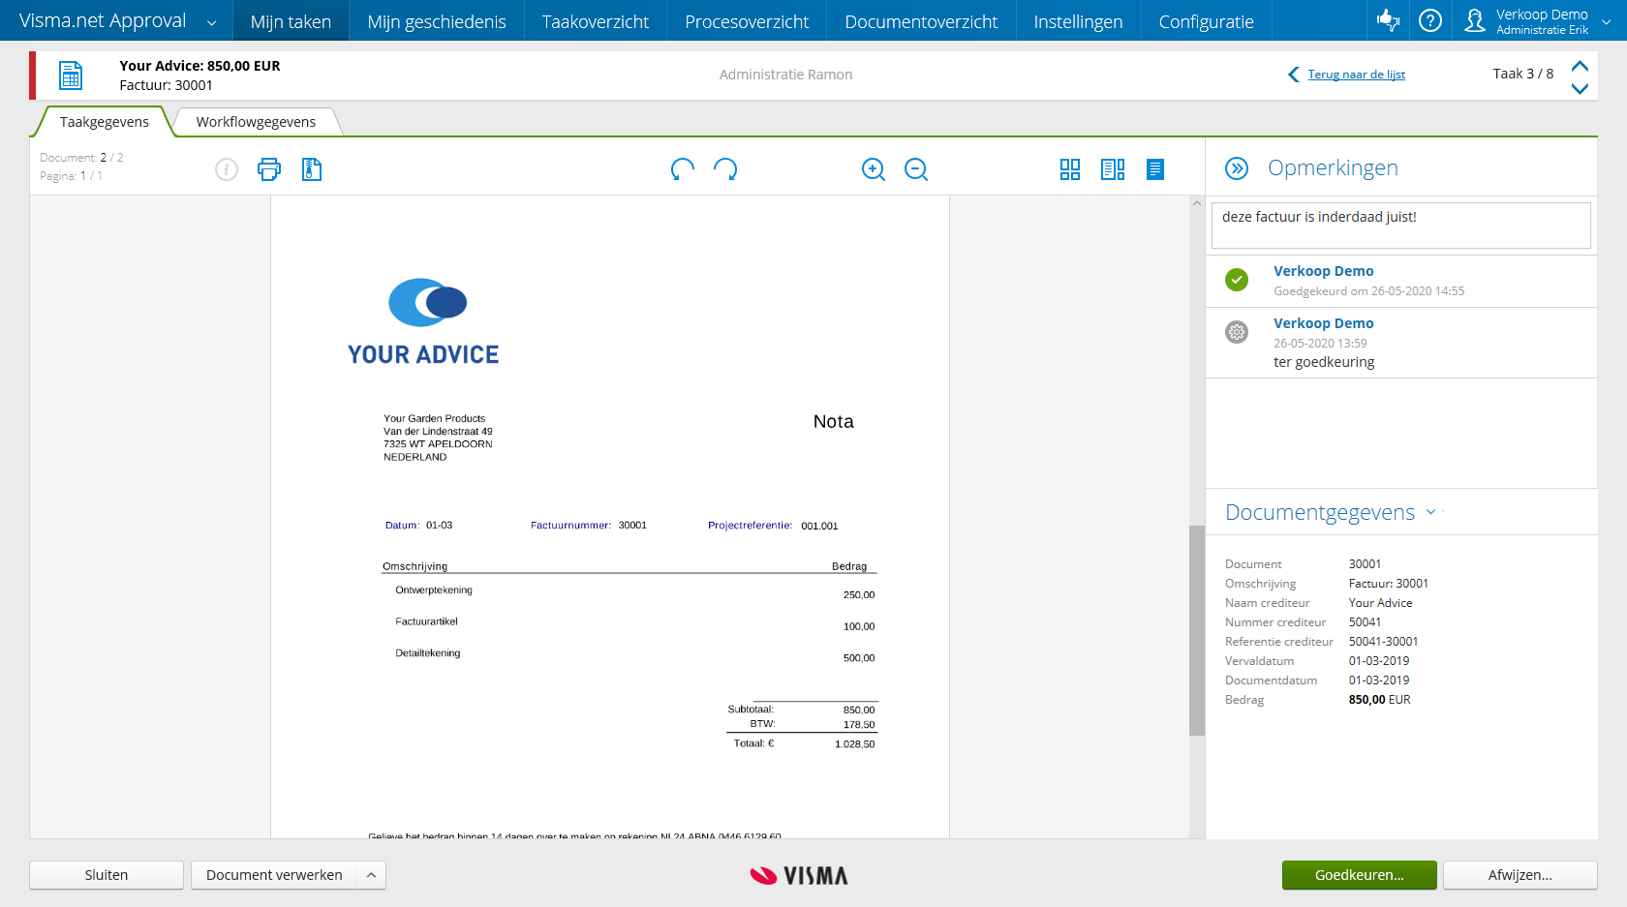Click the comment text input field
Viewport: 1627px width, 907px height.
click(x=1401, y=225)
